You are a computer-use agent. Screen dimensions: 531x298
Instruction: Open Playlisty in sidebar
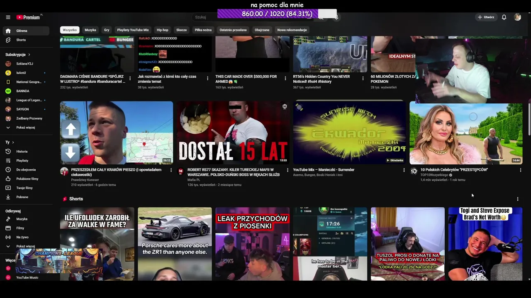pos(26,161)
